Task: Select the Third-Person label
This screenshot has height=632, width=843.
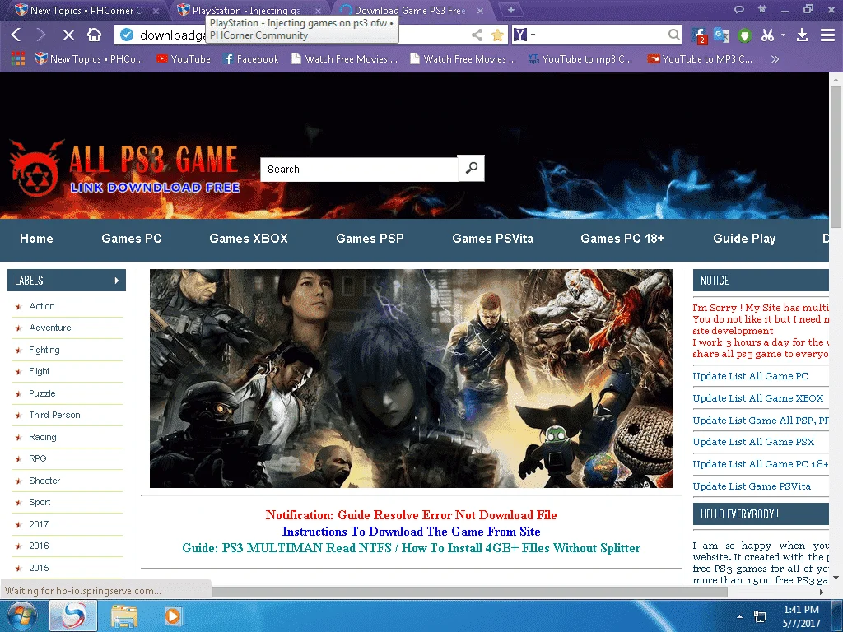Action: pyautogui.click(x=54, y=415)
